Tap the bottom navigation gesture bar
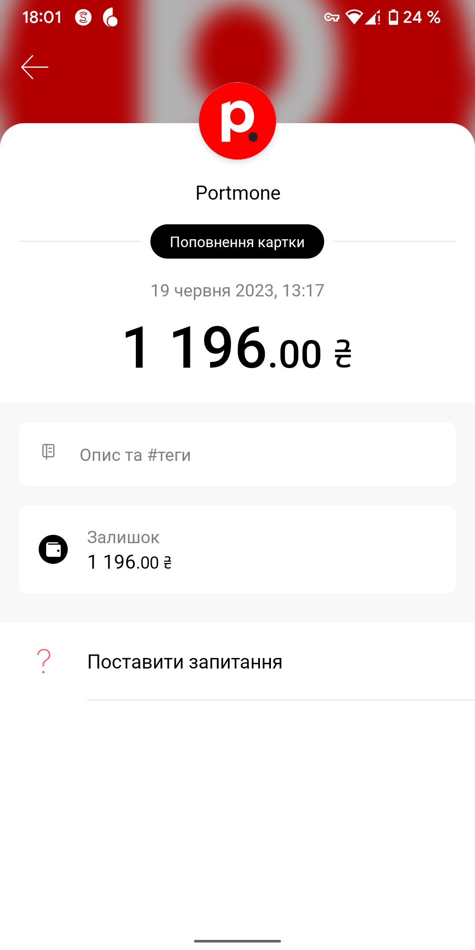This screenshot has width=475, height=950. [237, 941]
